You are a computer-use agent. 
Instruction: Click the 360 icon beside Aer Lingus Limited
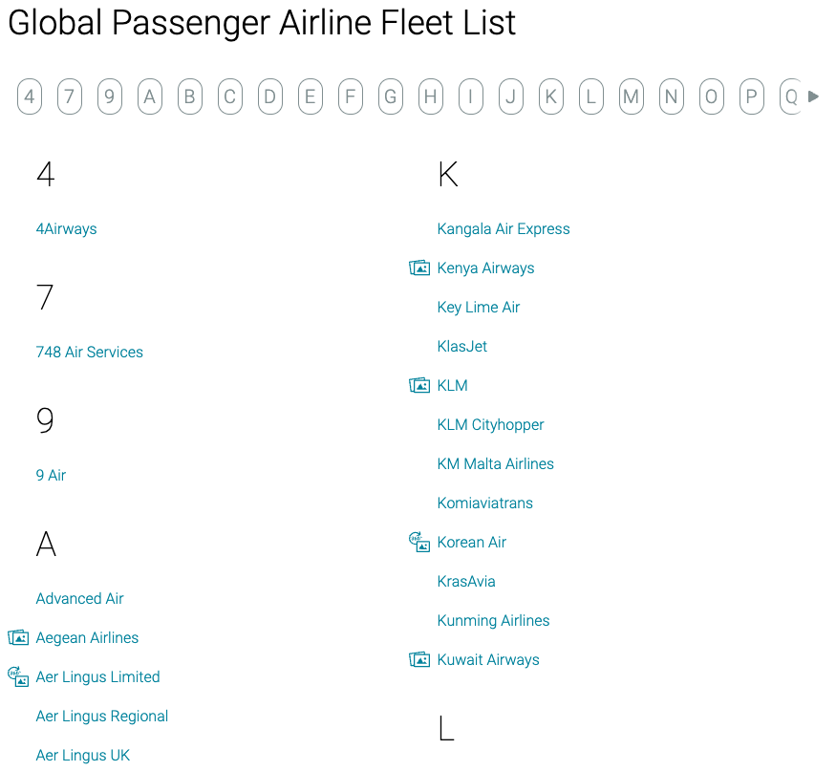coord(18,677)
